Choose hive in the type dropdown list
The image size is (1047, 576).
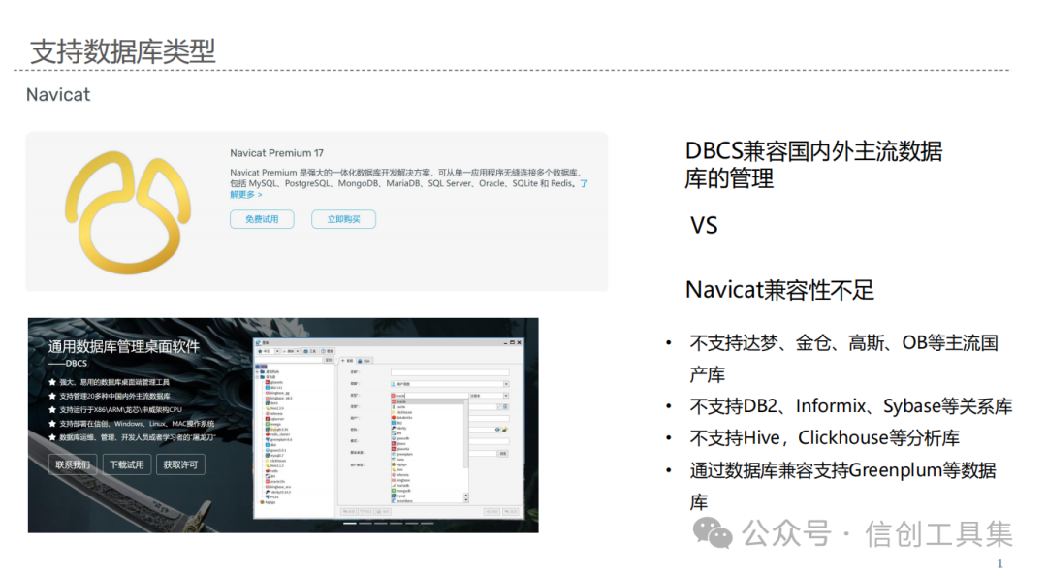(x=428, y=469)
